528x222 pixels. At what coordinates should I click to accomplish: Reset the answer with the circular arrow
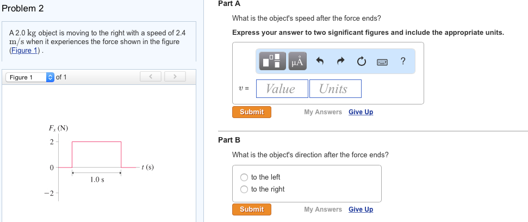[x=362, y=61]
